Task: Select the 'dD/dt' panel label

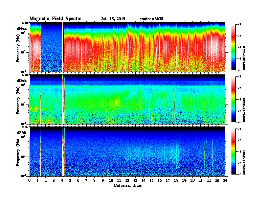Action: tap(22, 80)
